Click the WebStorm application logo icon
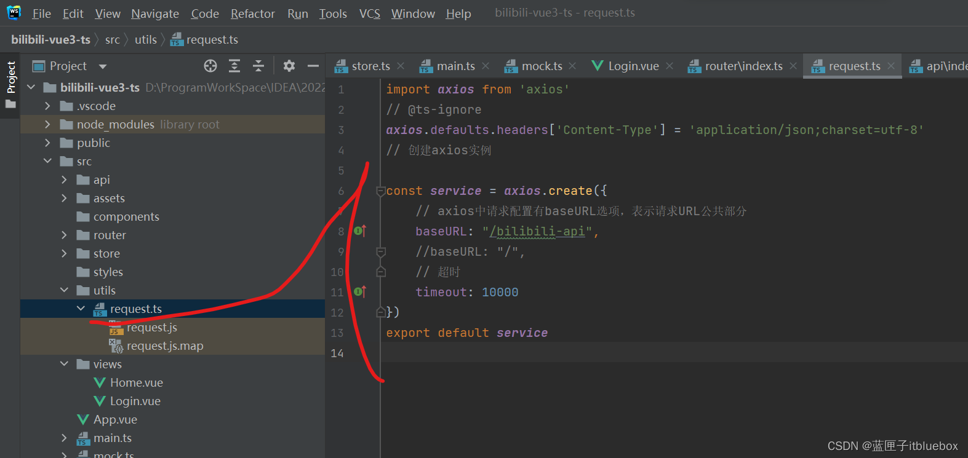The width and height of the screenshot is (968, 458). pos(14,13)
